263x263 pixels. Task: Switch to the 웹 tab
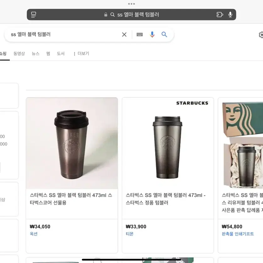pyautogui.click(x=48, y=54)
